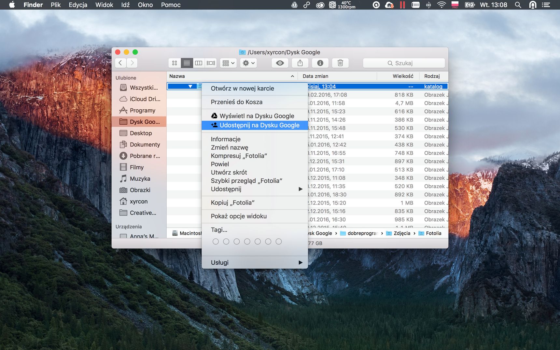Viewport: 560px width, 350px height.
Task: Choose Kopiuj „Fotolia”
Action: (255, 203)
